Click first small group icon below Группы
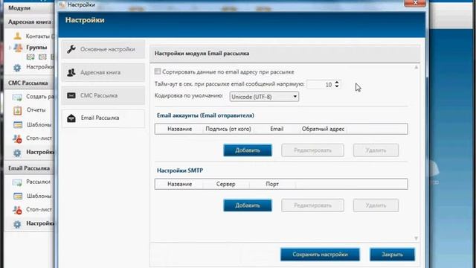 (x=30, y=57)
